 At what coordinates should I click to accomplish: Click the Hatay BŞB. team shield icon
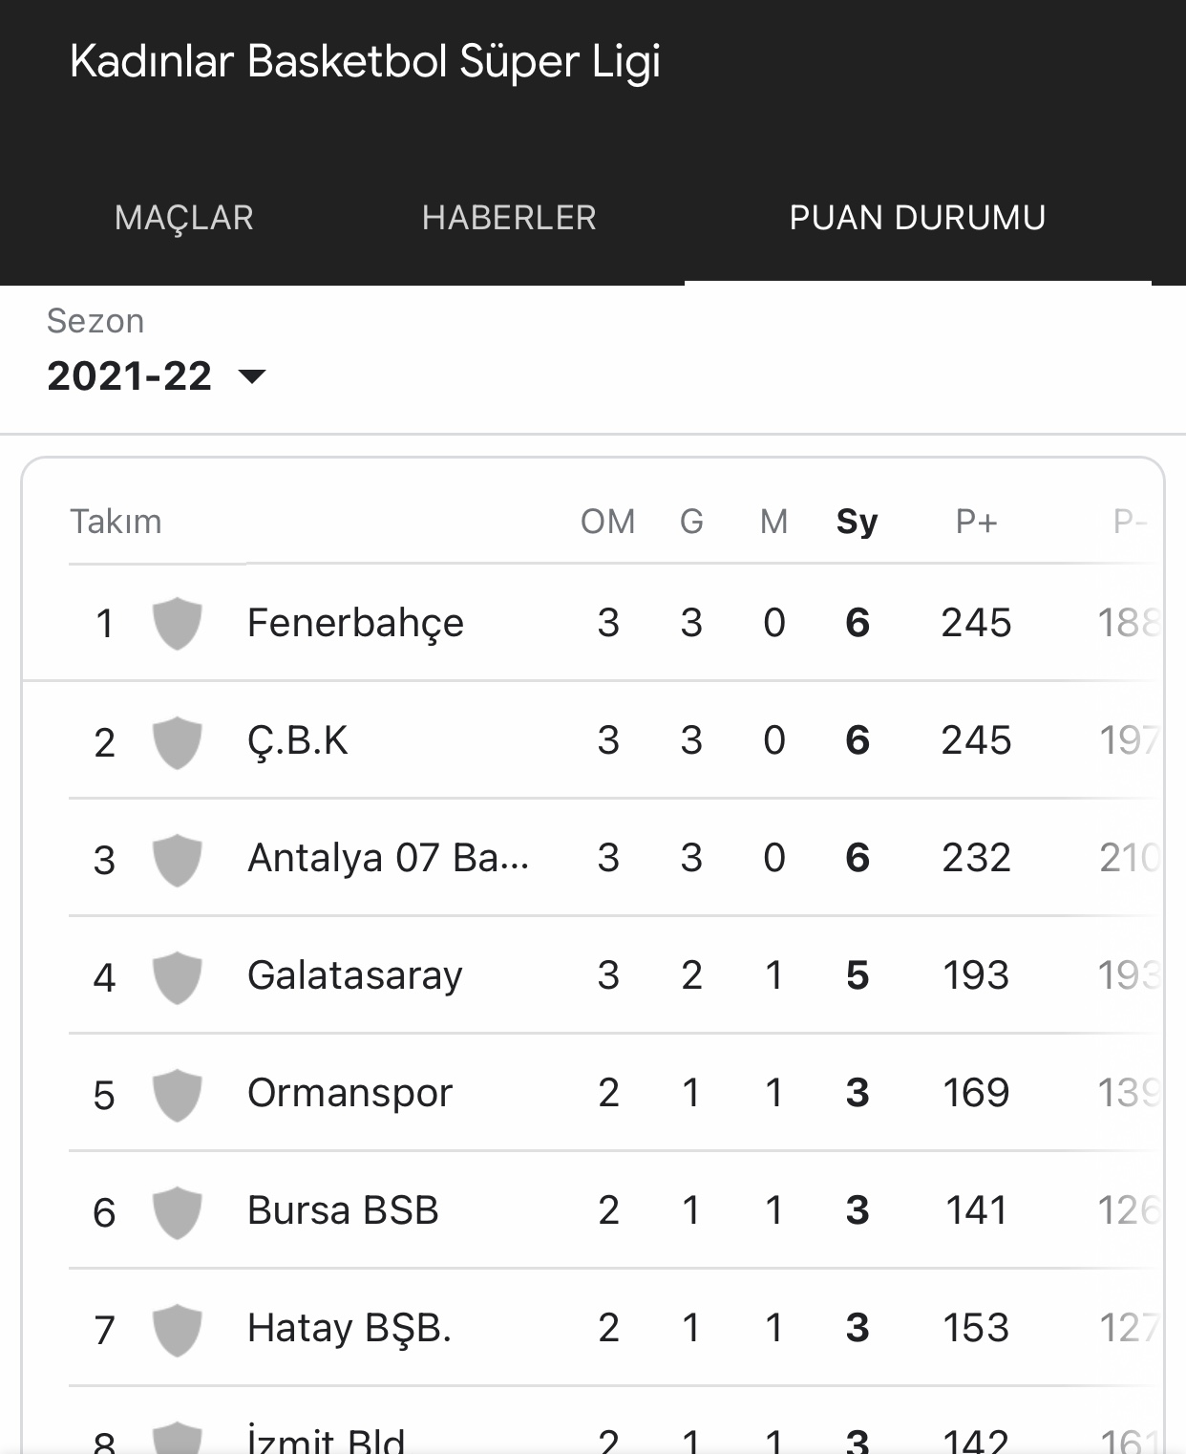[x=178, y=1329]
